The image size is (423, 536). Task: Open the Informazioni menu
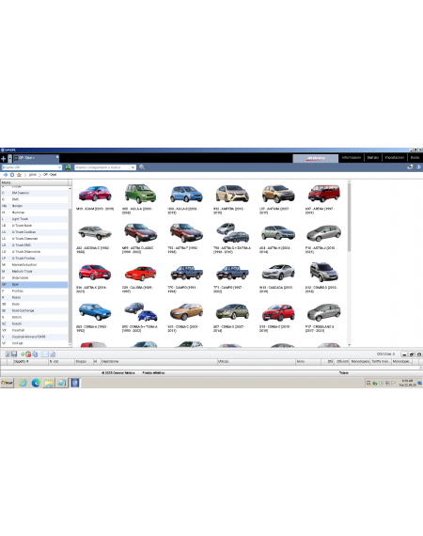(352, 158)
